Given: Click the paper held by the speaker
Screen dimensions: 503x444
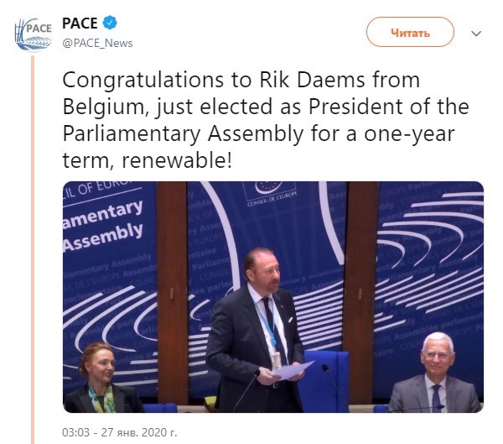Looking at the screenshot, I should (x=293, y=370).
